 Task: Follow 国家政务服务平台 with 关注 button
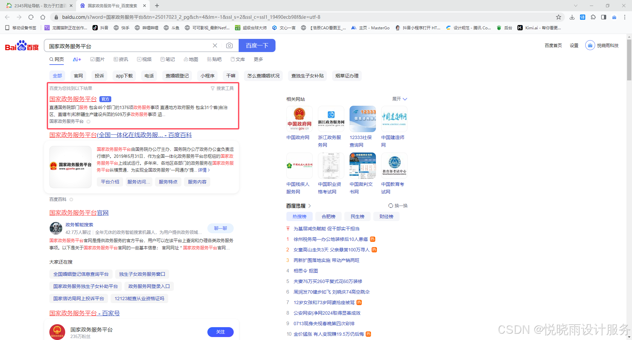coord(221,332)
